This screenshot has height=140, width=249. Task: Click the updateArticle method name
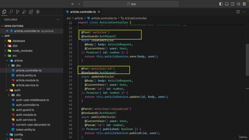(102, 77)
